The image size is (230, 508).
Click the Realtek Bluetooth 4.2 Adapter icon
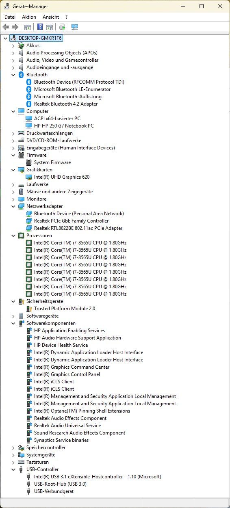(29, 104)
